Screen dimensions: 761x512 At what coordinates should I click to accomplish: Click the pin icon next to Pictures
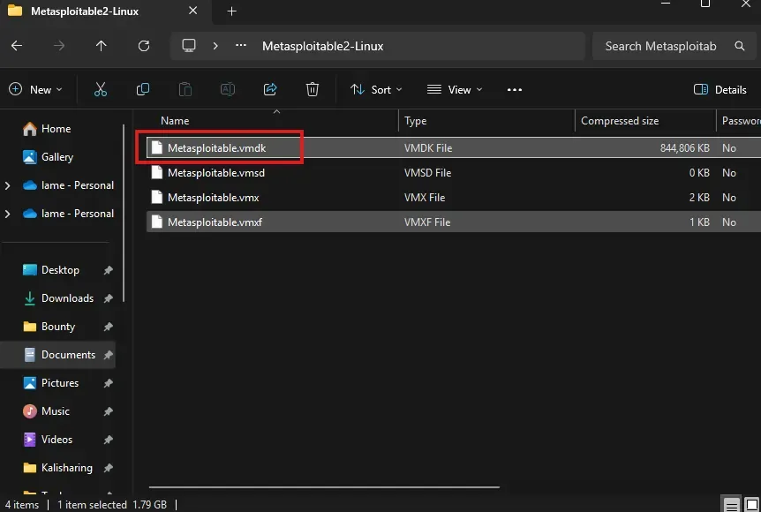tap(109, 383)
